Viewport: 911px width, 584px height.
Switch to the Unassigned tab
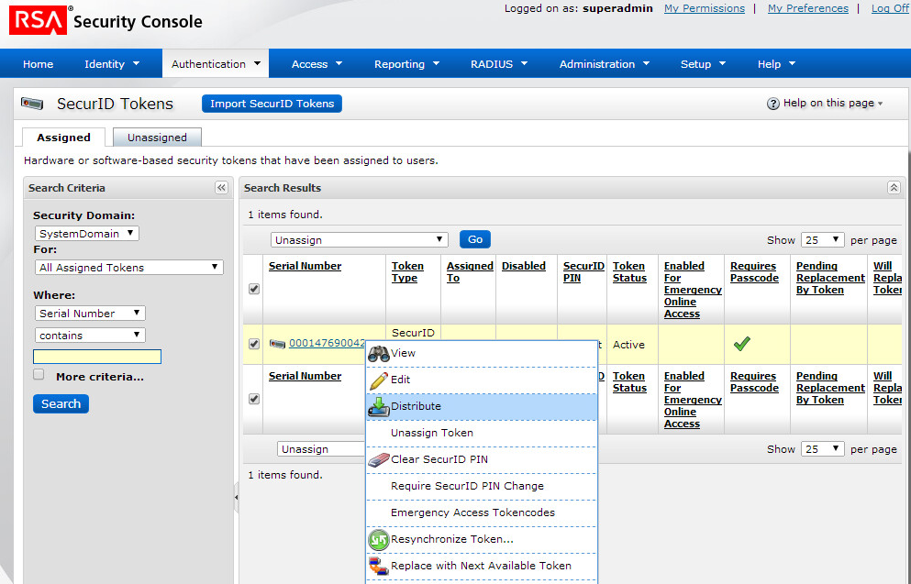pyautogui.click(x=157, y=138)
